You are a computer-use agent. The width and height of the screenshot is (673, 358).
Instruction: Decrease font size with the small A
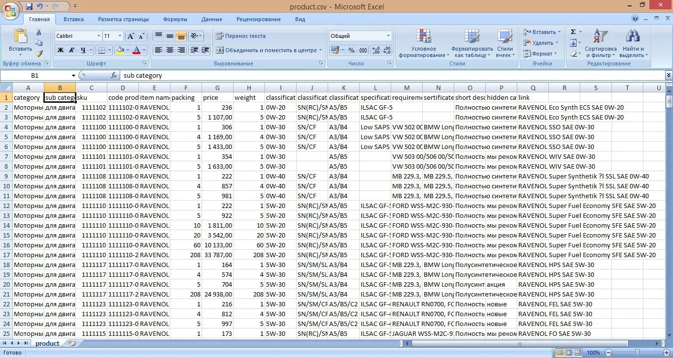(141, 36)
